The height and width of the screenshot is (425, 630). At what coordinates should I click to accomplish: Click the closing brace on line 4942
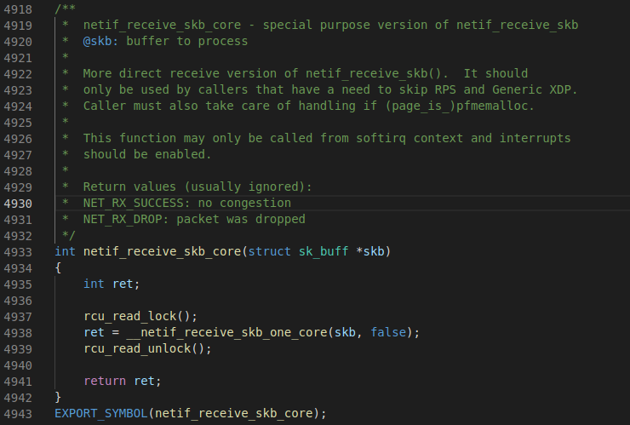pos(58,397)
